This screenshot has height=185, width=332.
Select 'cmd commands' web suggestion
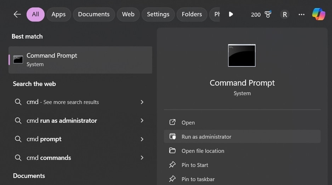point(80,158)
